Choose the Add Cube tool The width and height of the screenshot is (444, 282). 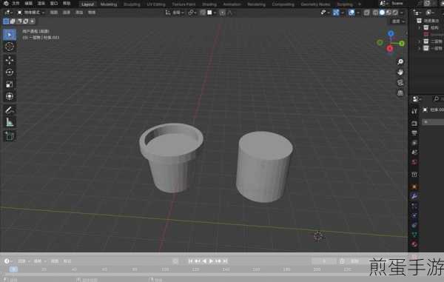tap(10, 136)
